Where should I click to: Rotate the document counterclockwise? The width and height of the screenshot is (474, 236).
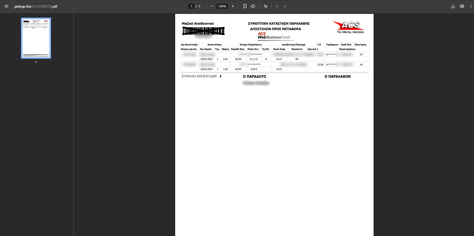[253, 6]
